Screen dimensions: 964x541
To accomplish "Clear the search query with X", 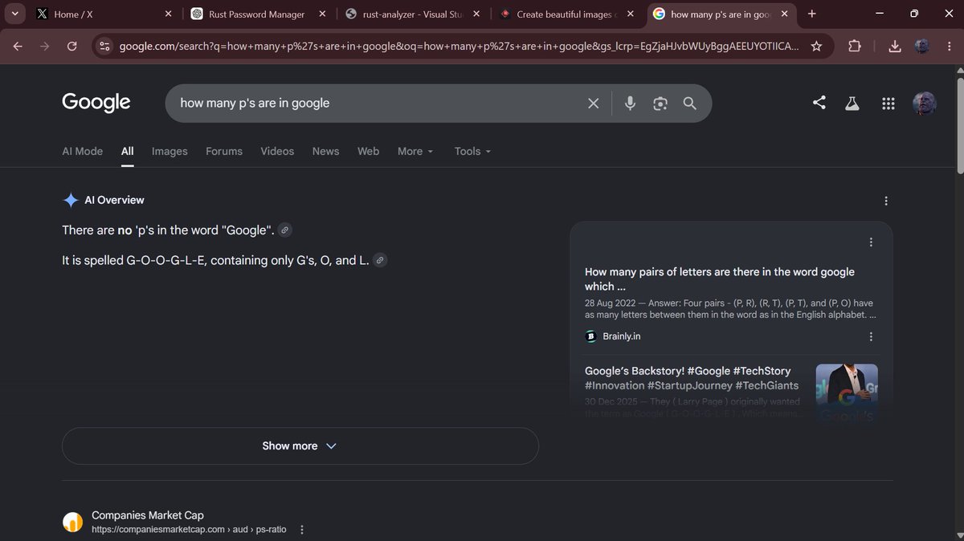I will pos(593,103).
